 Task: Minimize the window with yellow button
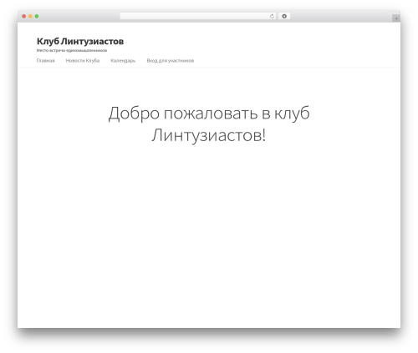pyautogui.click(x=30, y=17)
